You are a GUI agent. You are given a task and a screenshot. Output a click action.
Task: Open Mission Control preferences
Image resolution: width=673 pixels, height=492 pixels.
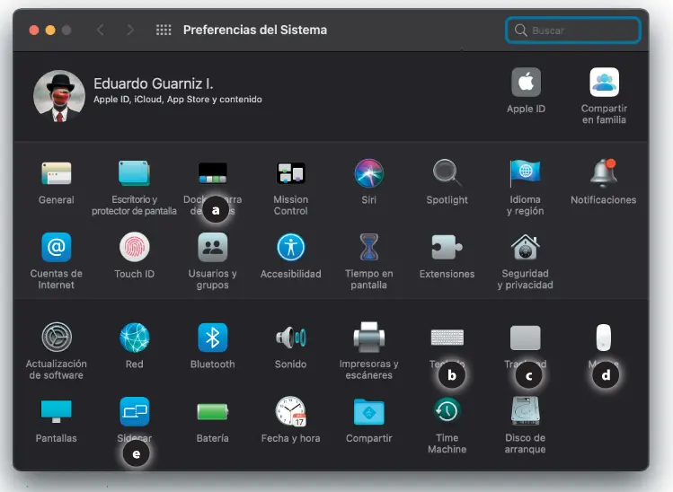[290, 173]
